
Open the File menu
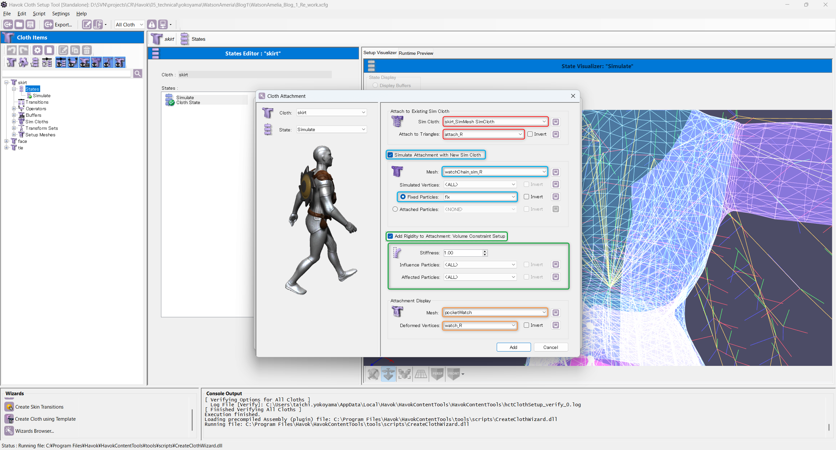coord(7,14)
